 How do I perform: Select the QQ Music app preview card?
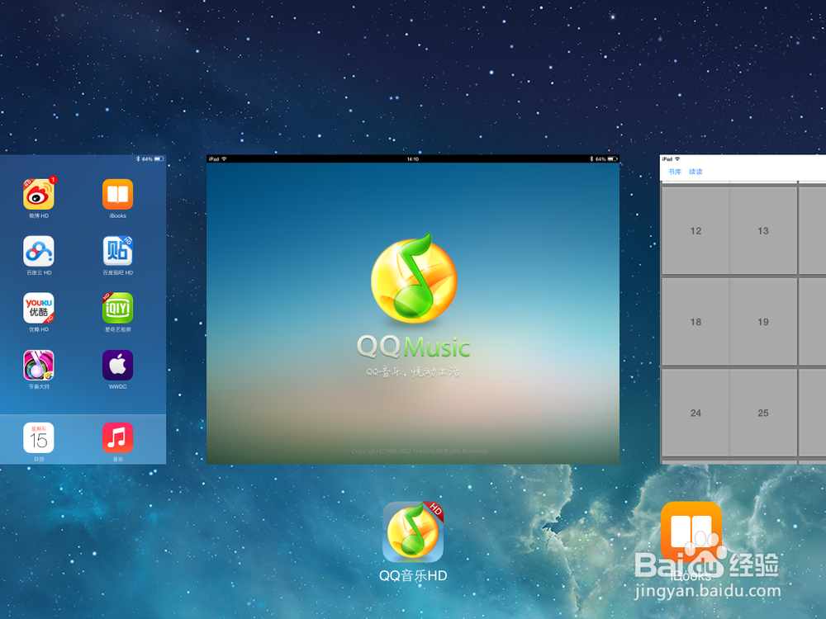pos(413,309)
